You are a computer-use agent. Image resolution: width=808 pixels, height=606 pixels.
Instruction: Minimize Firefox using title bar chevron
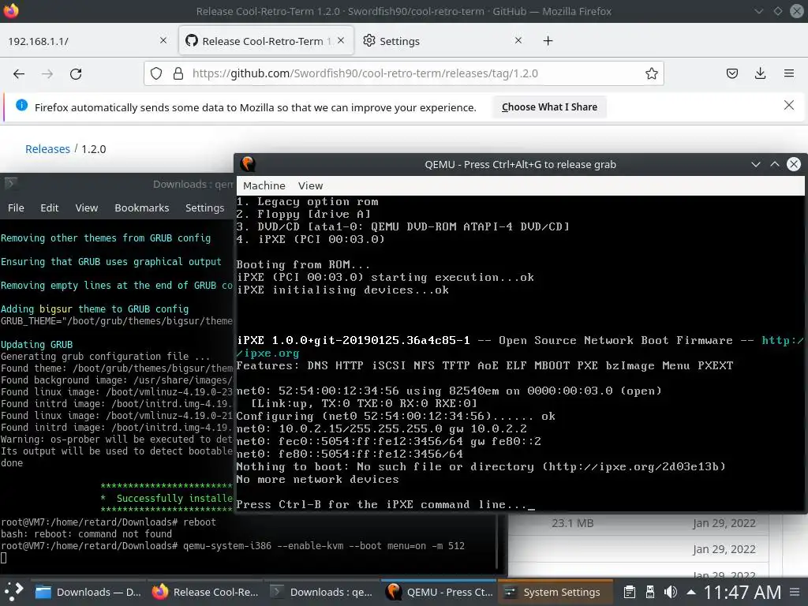point(758,11)
